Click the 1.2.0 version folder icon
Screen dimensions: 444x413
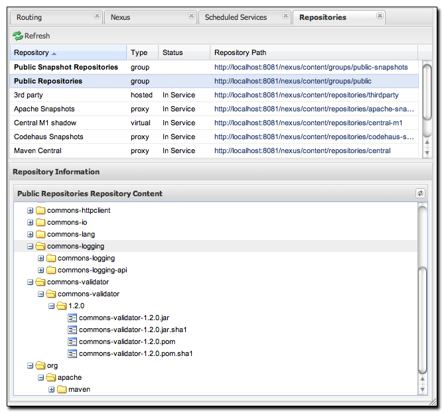tap(62, 306)
